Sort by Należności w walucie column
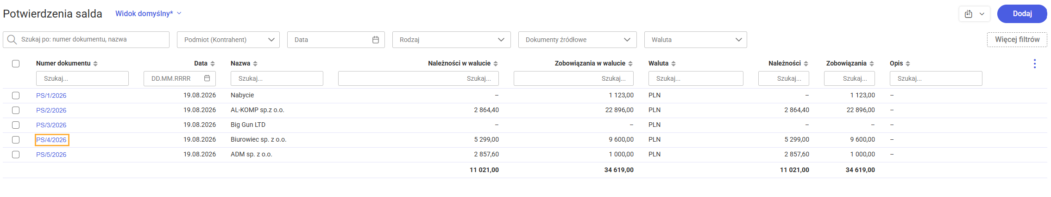This screenshot has width=1051, height=197. coord(496,64)
